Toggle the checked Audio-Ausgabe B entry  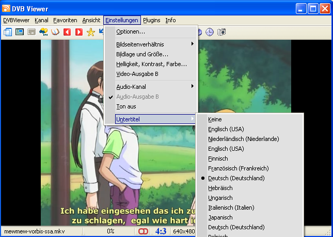tap(137, 97)
